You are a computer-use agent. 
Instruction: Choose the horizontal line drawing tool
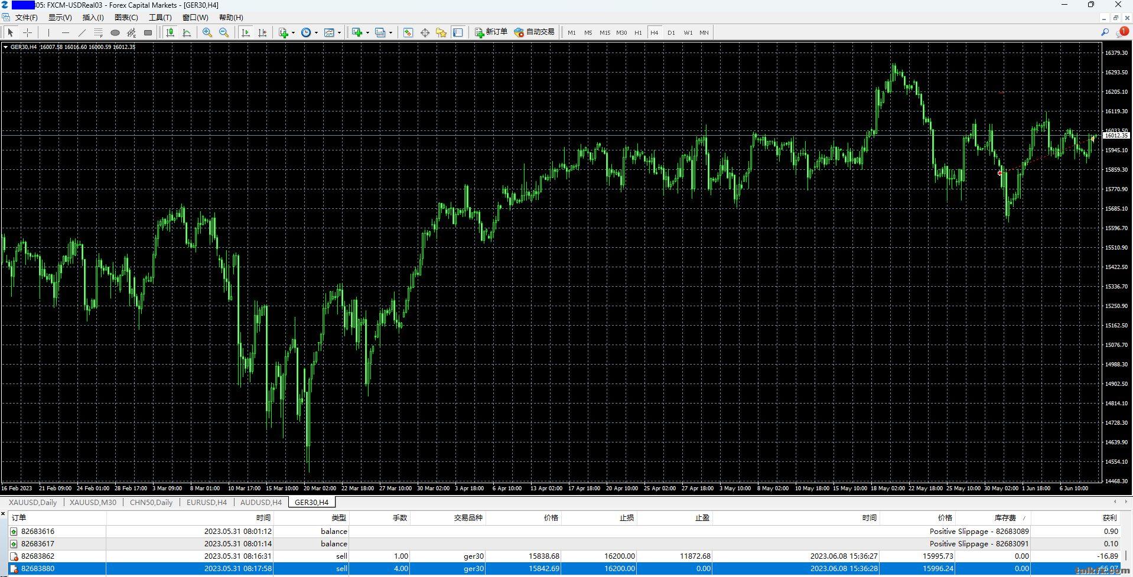[66, 32]
